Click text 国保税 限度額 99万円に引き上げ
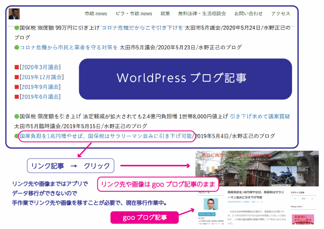Image resolution: width=324 pixels, height=229 pixels. pyautogui.click(x=59, y=28)
